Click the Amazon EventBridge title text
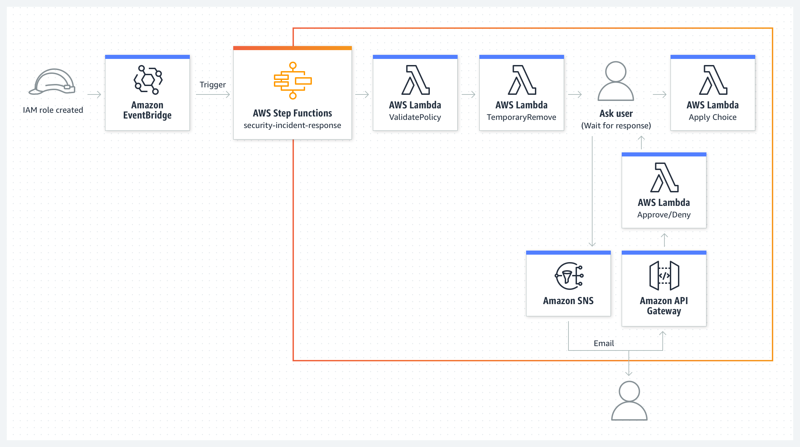The width and height of the screenshot is (800, 447). 147,110
